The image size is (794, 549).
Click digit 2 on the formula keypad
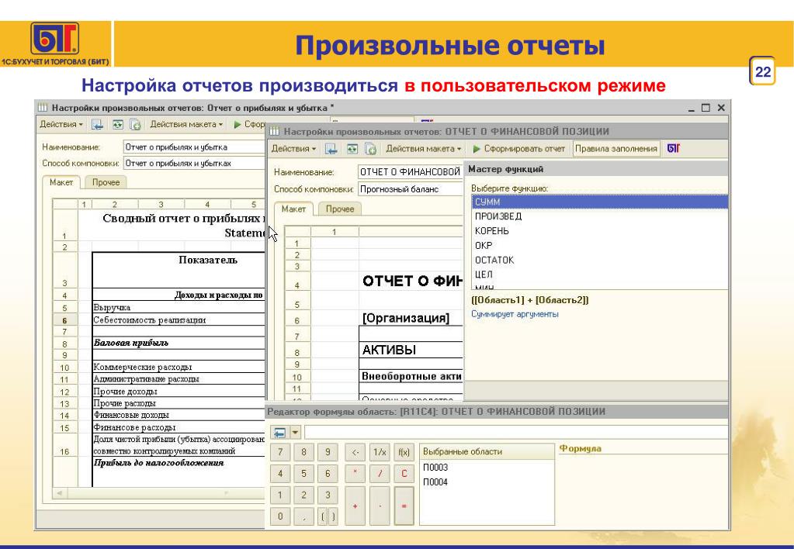(303, 495)
